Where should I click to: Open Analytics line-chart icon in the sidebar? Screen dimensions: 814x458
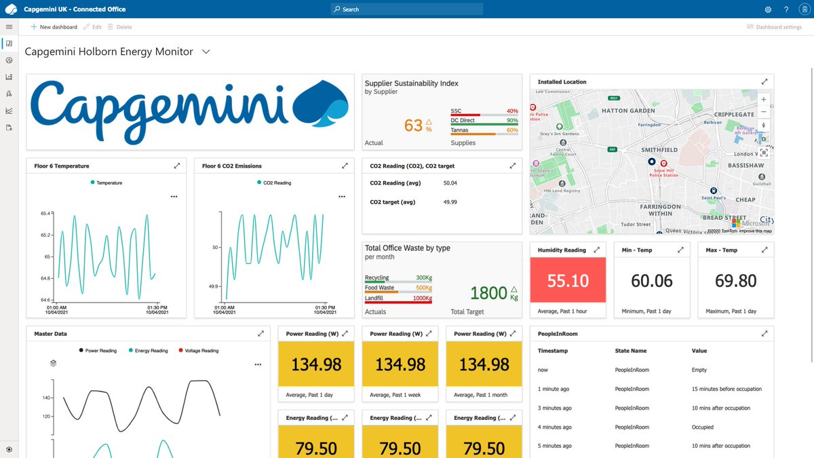pos(9,111)
